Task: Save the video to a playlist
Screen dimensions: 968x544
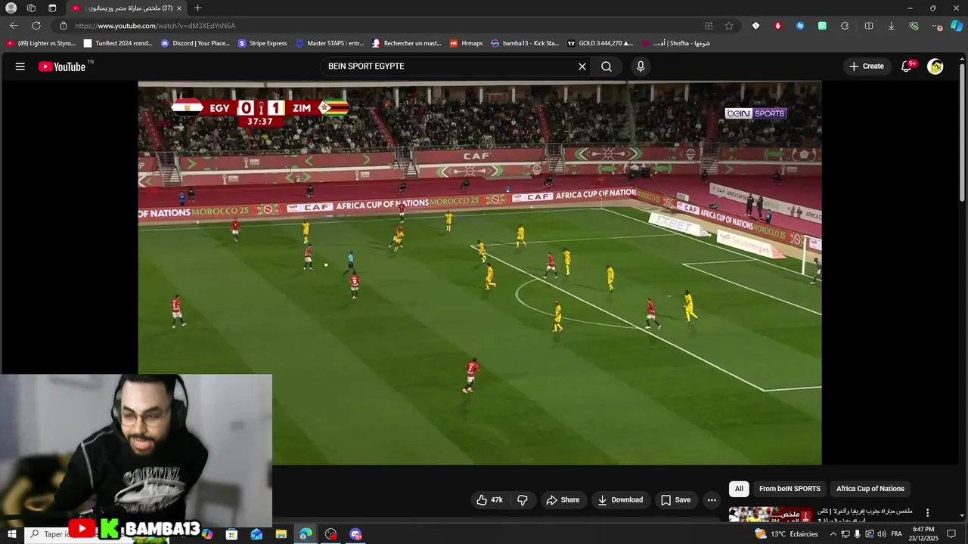Action: (675, 500)
